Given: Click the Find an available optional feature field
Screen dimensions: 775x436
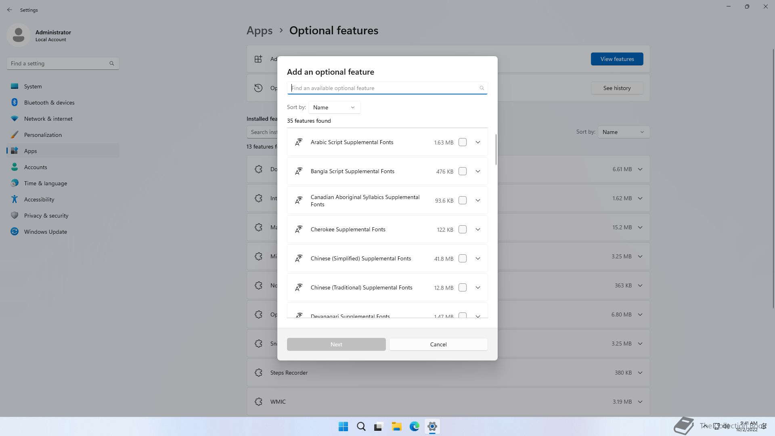Looking at the screenshot, I should (383, 88).
